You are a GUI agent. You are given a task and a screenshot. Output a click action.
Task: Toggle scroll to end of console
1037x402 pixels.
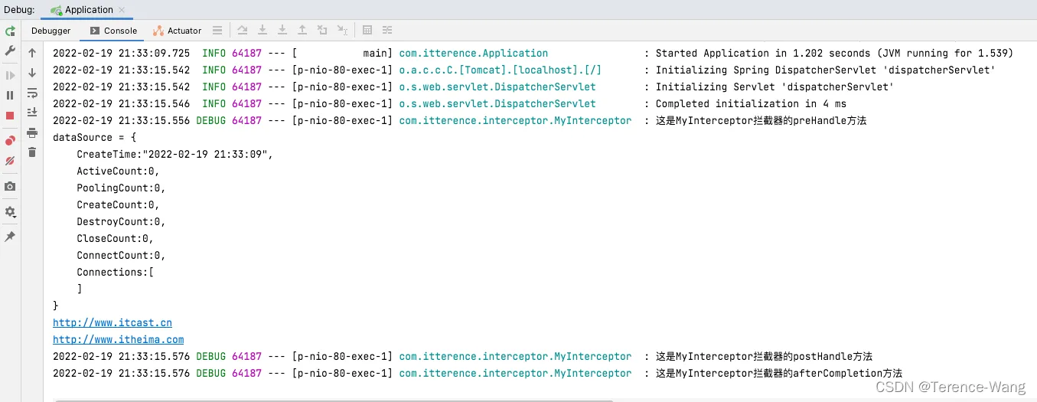[x=32, y=113]
